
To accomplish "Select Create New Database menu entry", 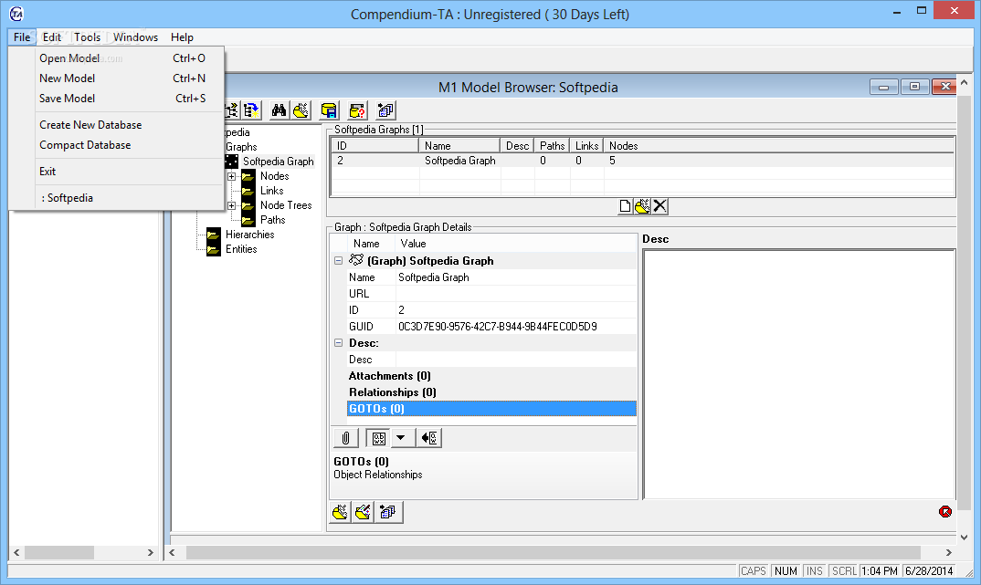I will click(x=117, y=125).
